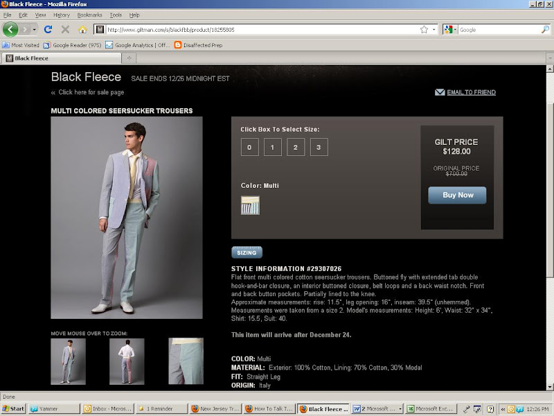554x416 pixels.
Task: Click the Outlook envelope tray icon
Action: click(511, 409)
